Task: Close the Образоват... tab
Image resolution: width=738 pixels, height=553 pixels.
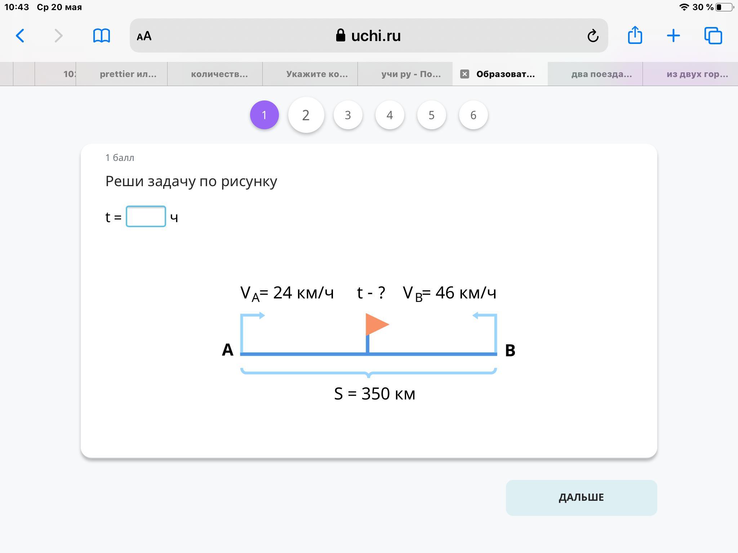Action: point(464,74)
